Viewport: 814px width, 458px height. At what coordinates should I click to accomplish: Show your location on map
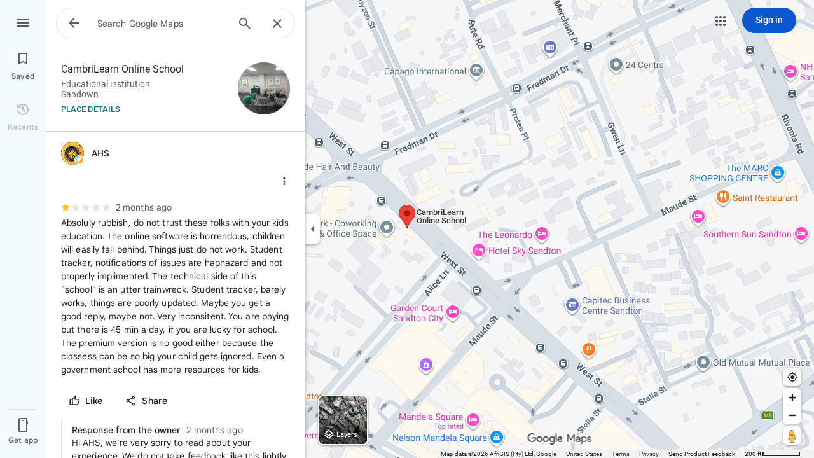point(792,377)
